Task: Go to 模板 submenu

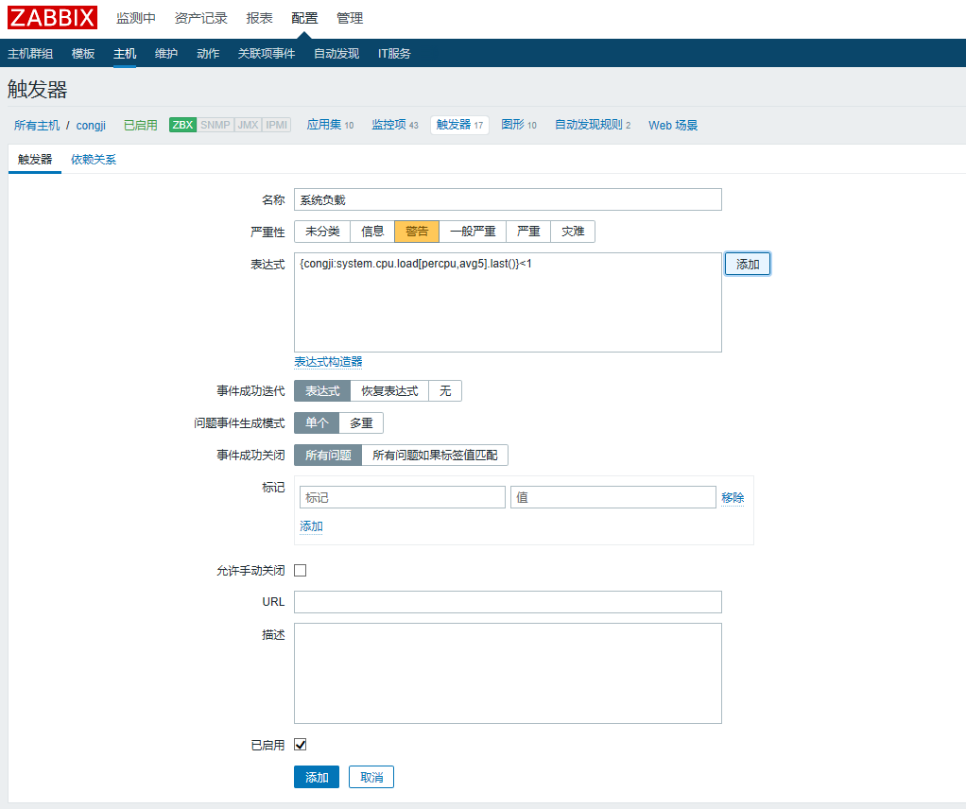Action: click(83, 54)
